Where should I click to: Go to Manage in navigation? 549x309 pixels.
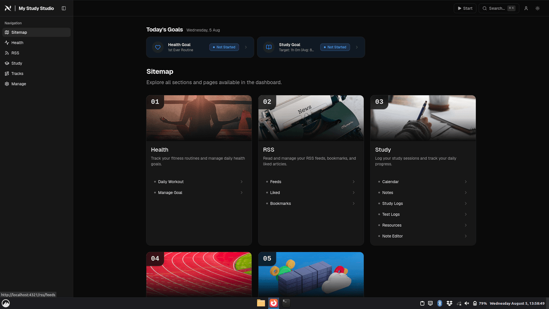pos(37,84)
